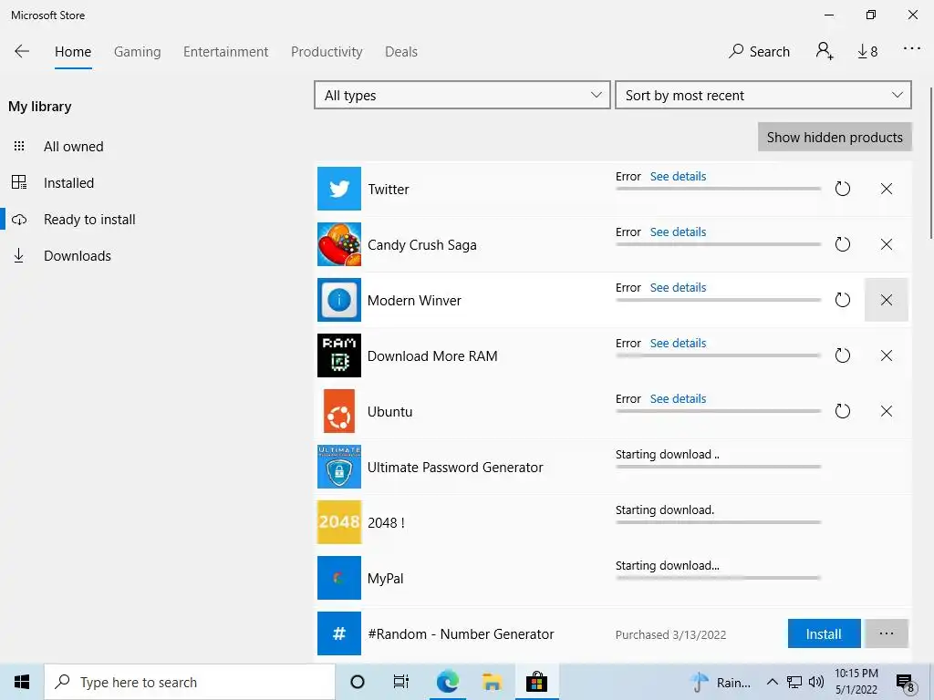Open the Windows Start menu
934x700 pixels.
pos(22,682)
